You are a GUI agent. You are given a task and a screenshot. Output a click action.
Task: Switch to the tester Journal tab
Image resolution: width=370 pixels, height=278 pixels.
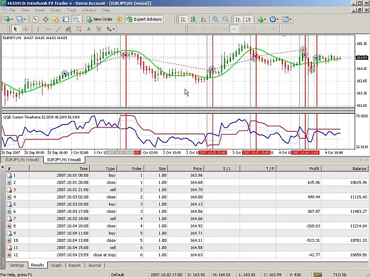pos(94,265)
